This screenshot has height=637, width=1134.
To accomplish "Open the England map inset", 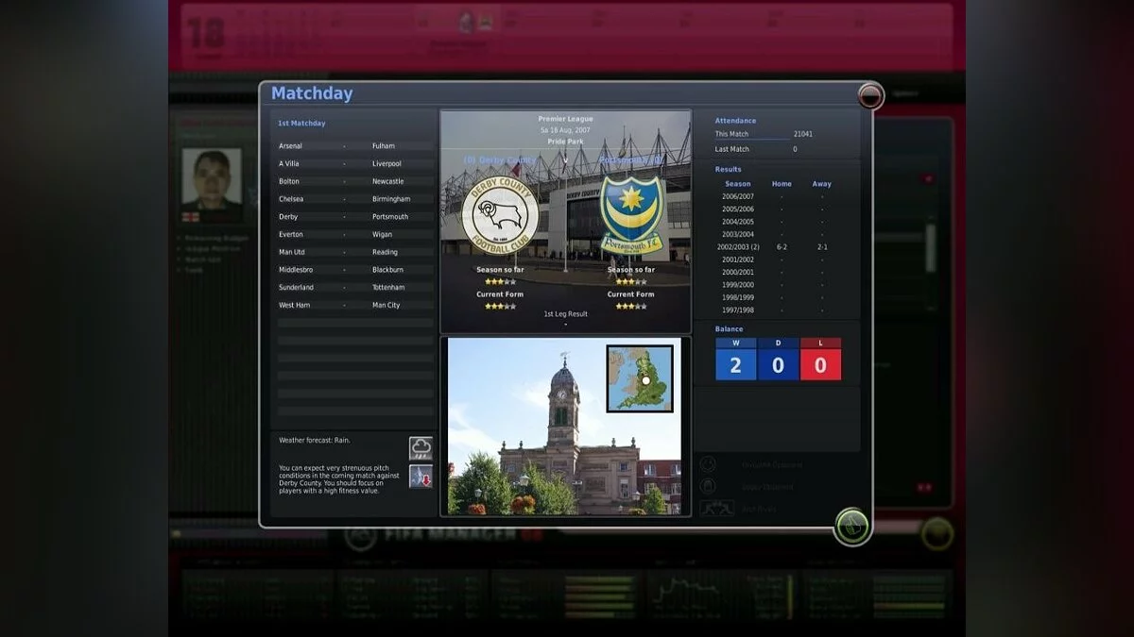I will 640,378.
